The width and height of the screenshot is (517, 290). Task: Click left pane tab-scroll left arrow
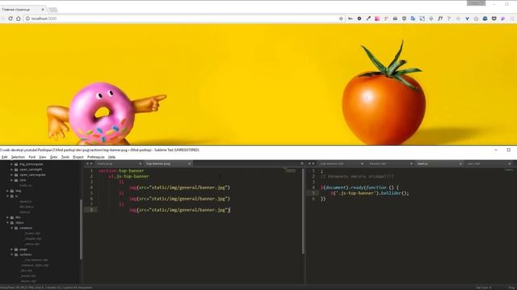point(87,164)
